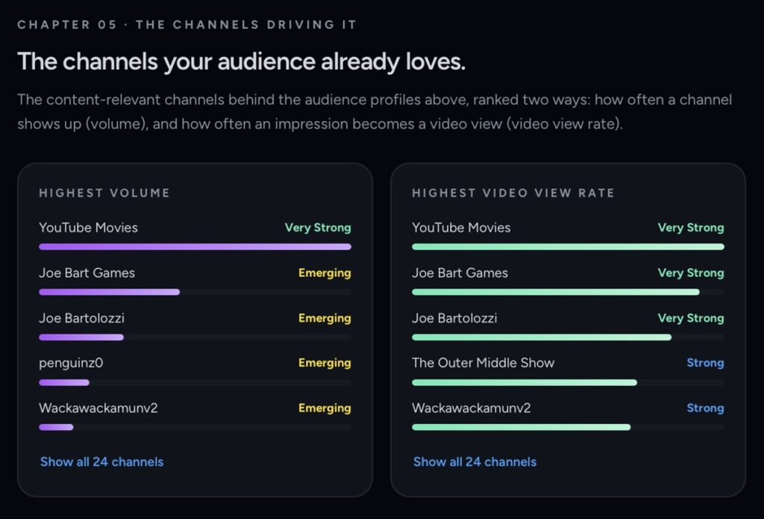Select penguinz0 channel row
764x519 pixels.
point(195,370)
